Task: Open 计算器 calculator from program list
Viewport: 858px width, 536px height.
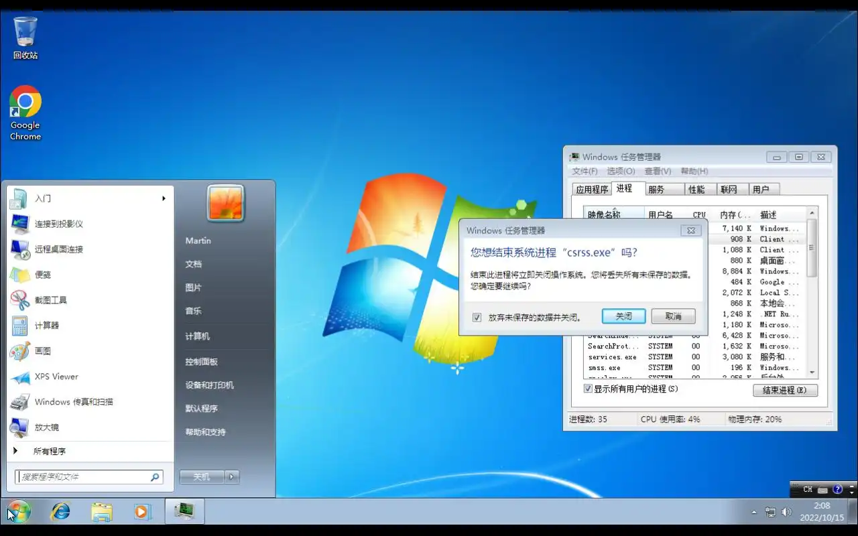Action: pyautogui.click(x=90, y=326)
